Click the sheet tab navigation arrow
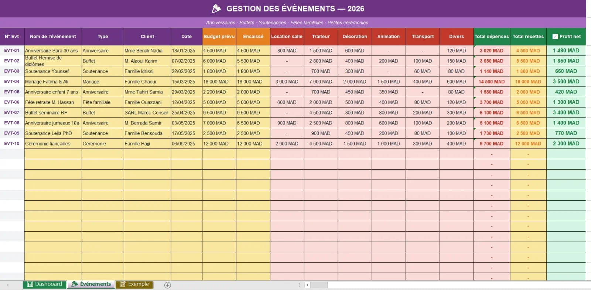Viewport: 591px width, 290px height. point(7,285)
